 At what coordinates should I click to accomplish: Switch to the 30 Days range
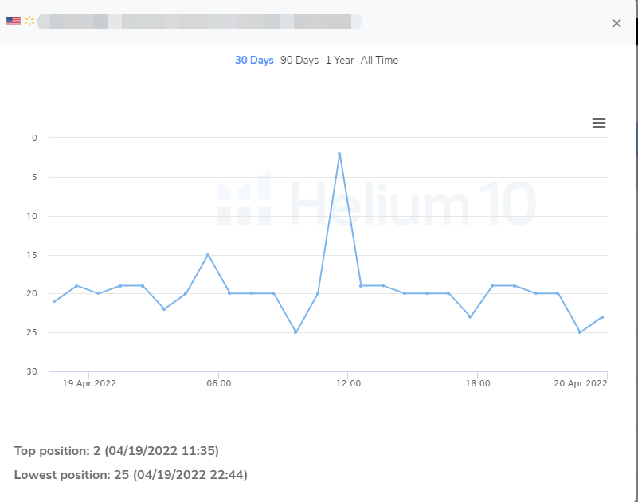[254, 61]
